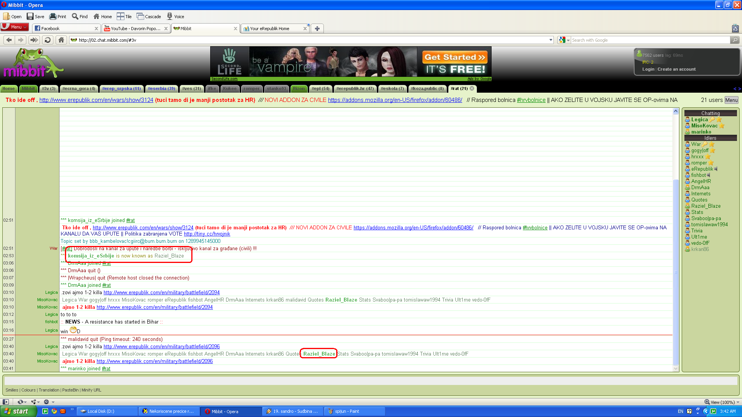742x417 pixels.
Task: Click the chat message input field
Action: coord(370,381)
